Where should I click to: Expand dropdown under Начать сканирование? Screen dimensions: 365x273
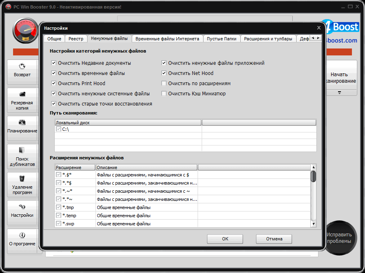pos(339,92)
